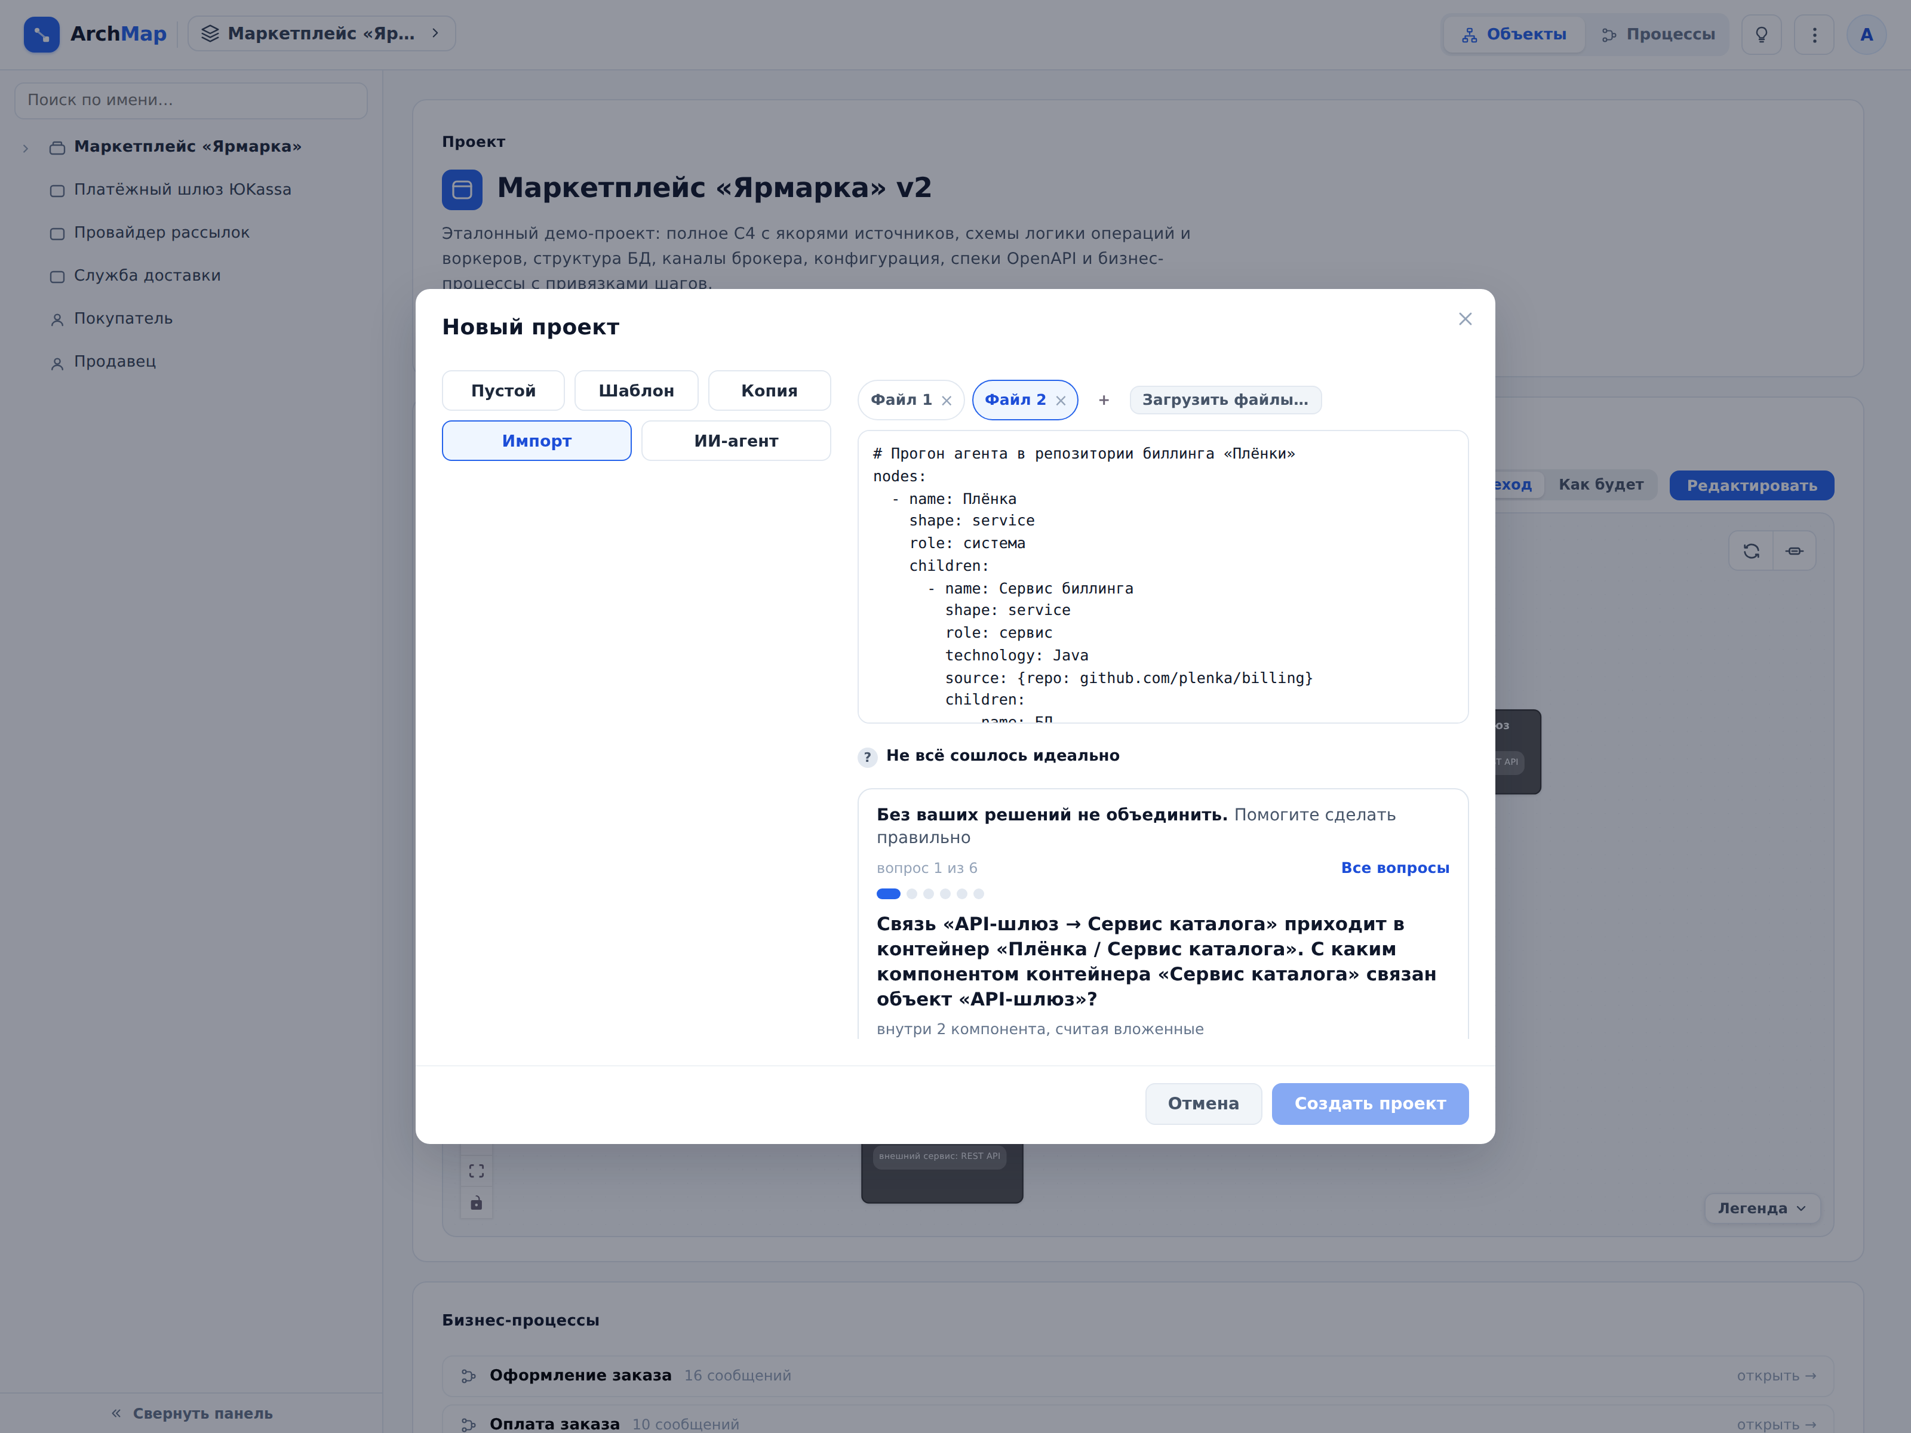Image resolution: width=1911 pixels, height=1433 pixels.
Task: Open the project selector Маркетплейс «Яр…
Action: [x=321, y=33]
